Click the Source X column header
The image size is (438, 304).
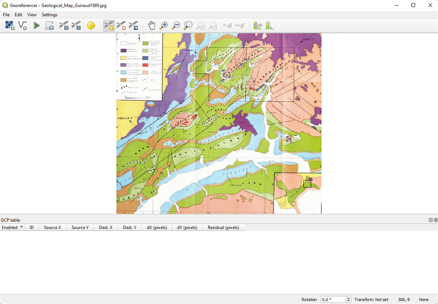coord(53,227)
